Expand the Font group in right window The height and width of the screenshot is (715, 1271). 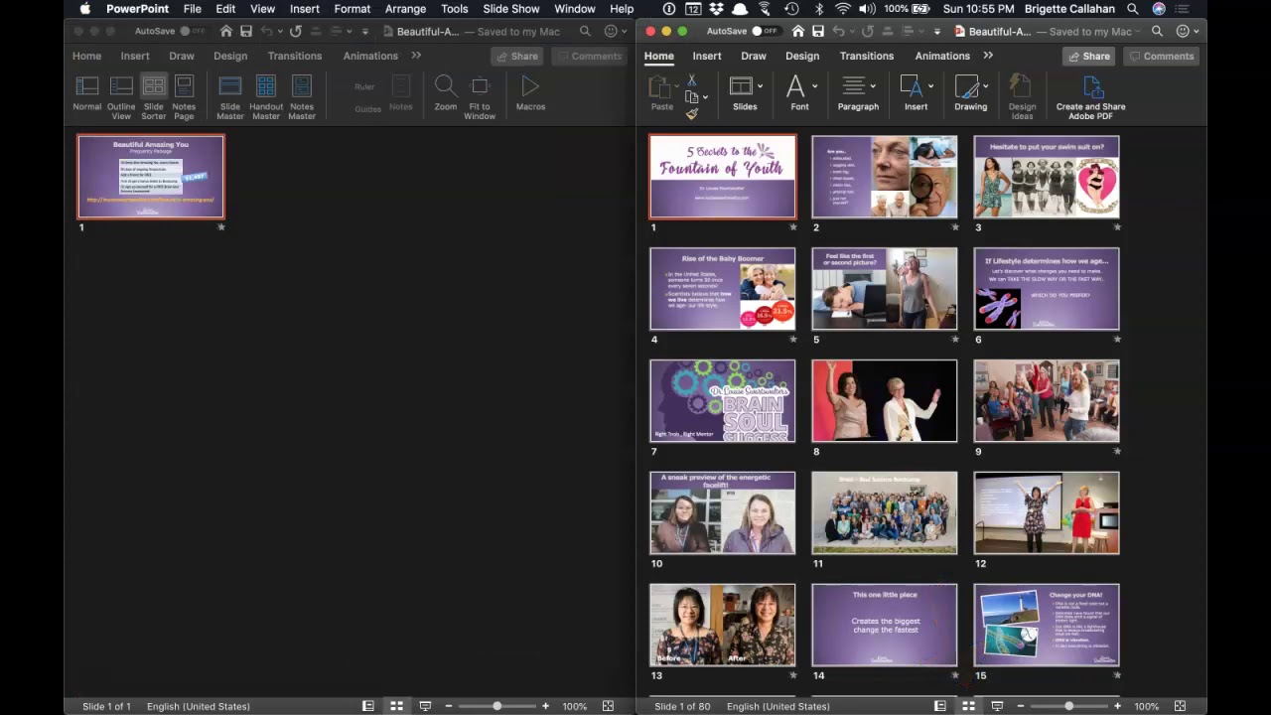point(800,92)
